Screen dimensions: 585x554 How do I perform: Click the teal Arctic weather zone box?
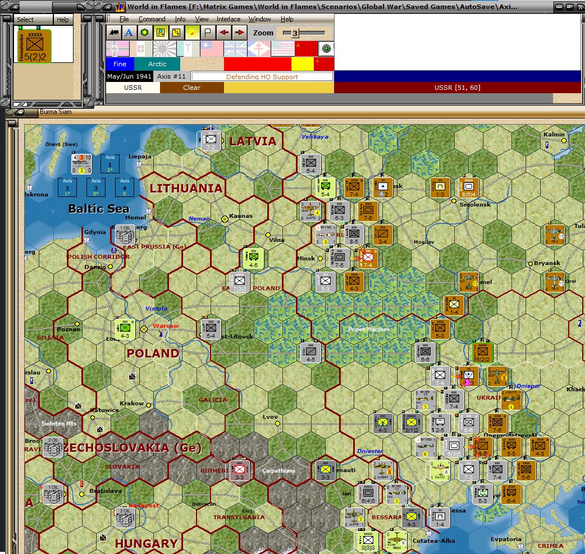157,64
